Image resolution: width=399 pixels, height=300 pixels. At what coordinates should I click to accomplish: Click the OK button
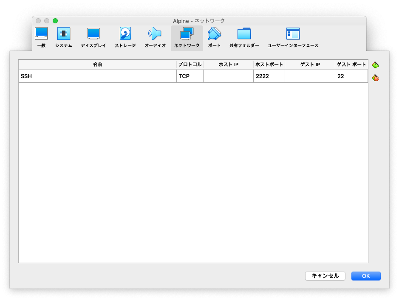coord(366,276)
